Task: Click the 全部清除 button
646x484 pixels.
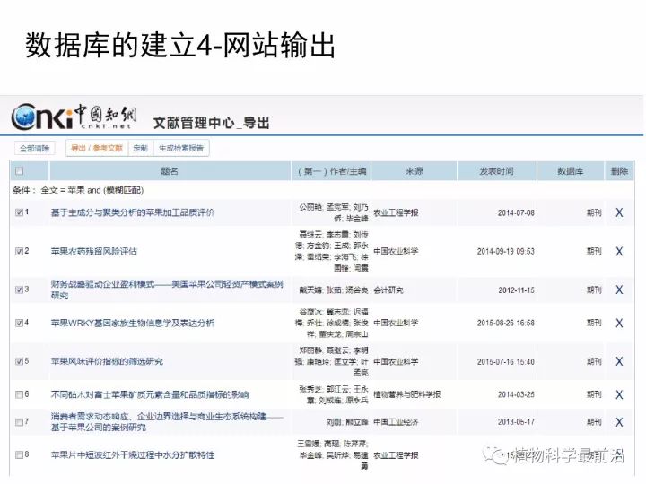Action: pyautogui.click(x=35, y=148)
